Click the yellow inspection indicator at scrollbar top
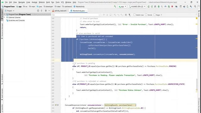This screenshot has height=113, width=201. (x=197, y=18)
